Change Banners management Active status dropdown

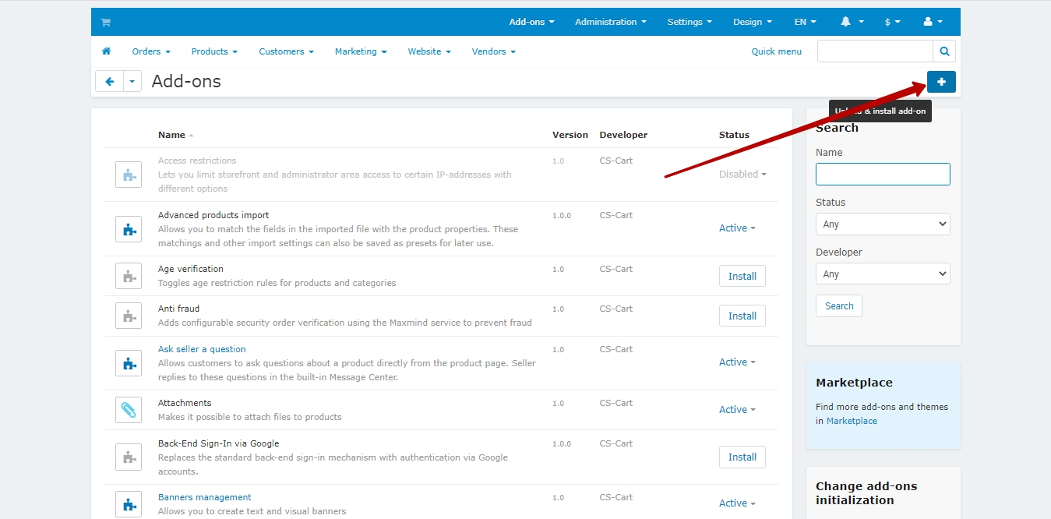(x=737, y=503)
